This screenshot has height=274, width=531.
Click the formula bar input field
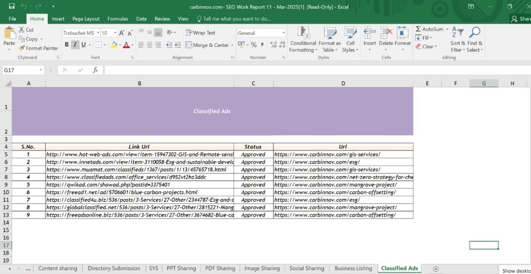tap(310, 70)
